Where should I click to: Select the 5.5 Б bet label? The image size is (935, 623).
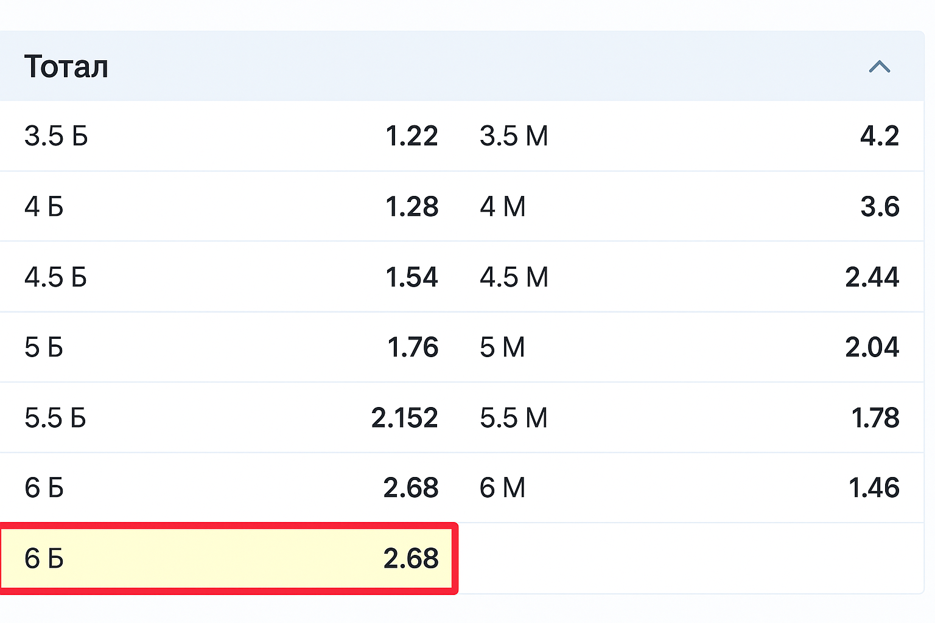pyautogui.click(x=55, y=418)
